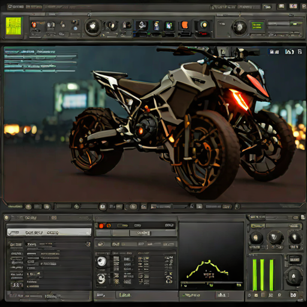Select the orange square icon in the top toolbar
The height and width of the screenshot is (307, 307).
(x=185, y=25)
